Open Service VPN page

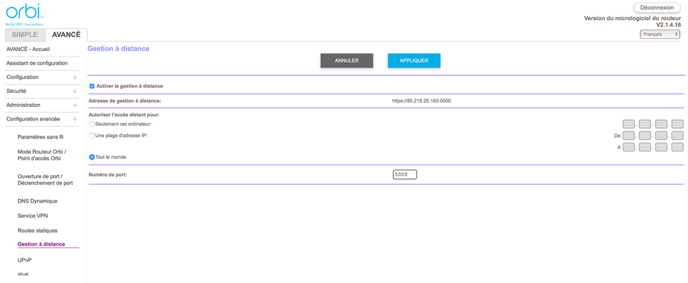click(x=32, y=216)
